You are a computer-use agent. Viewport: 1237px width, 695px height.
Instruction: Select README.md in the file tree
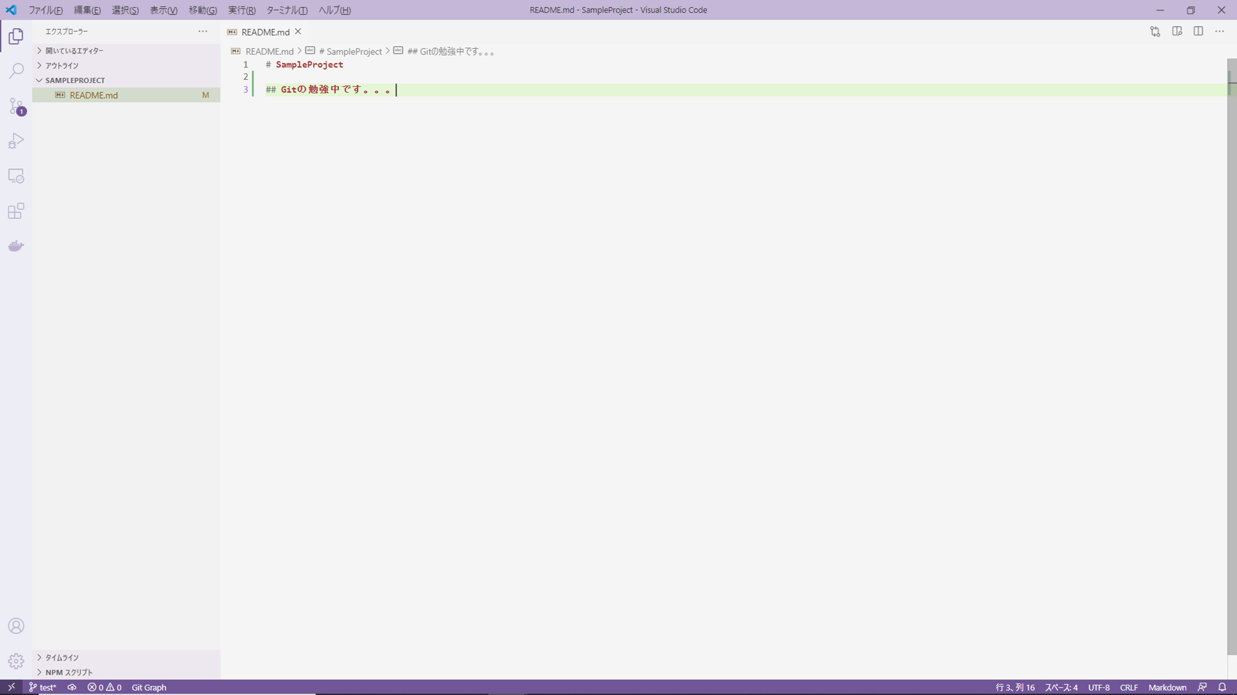click(x=126, y=95)
